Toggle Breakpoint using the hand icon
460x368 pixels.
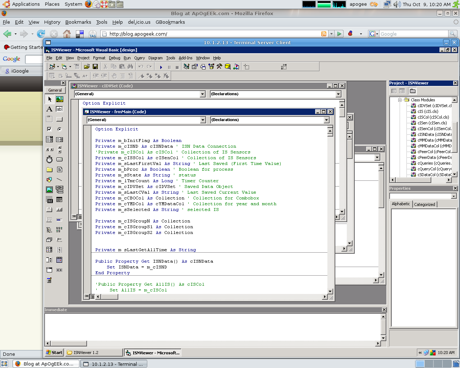[114, 76]
